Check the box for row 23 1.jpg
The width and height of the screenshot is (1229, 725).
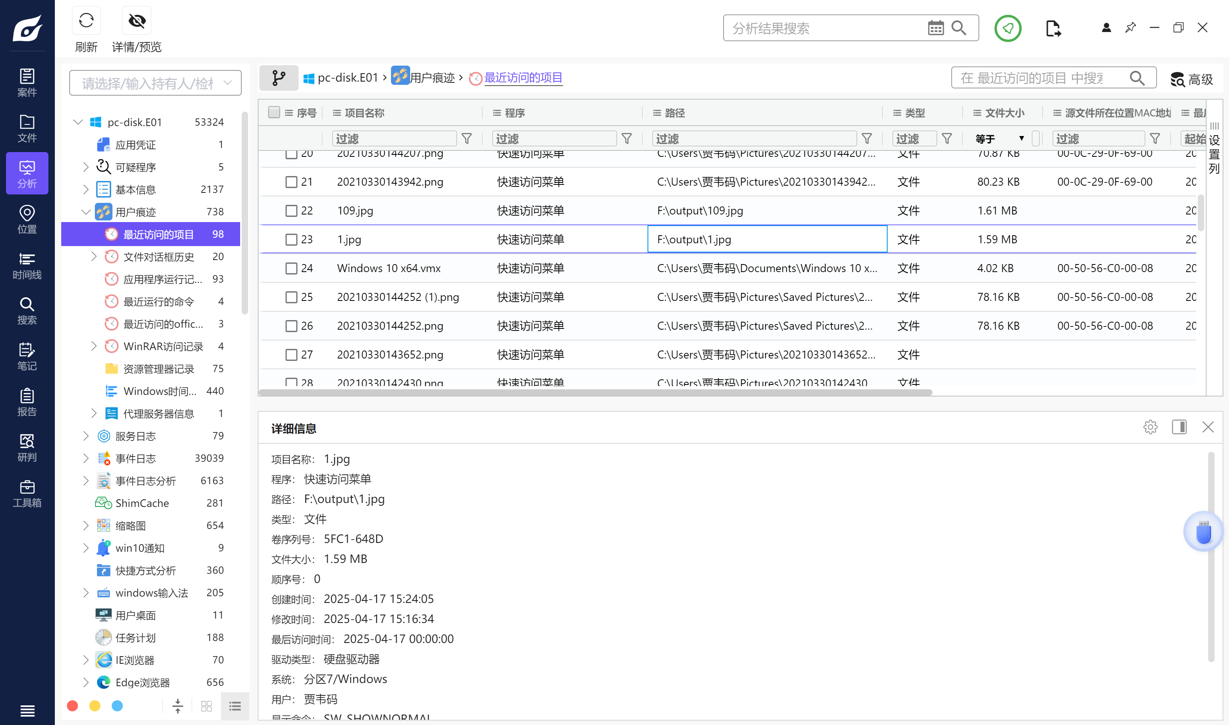click(x=291, y=239)
